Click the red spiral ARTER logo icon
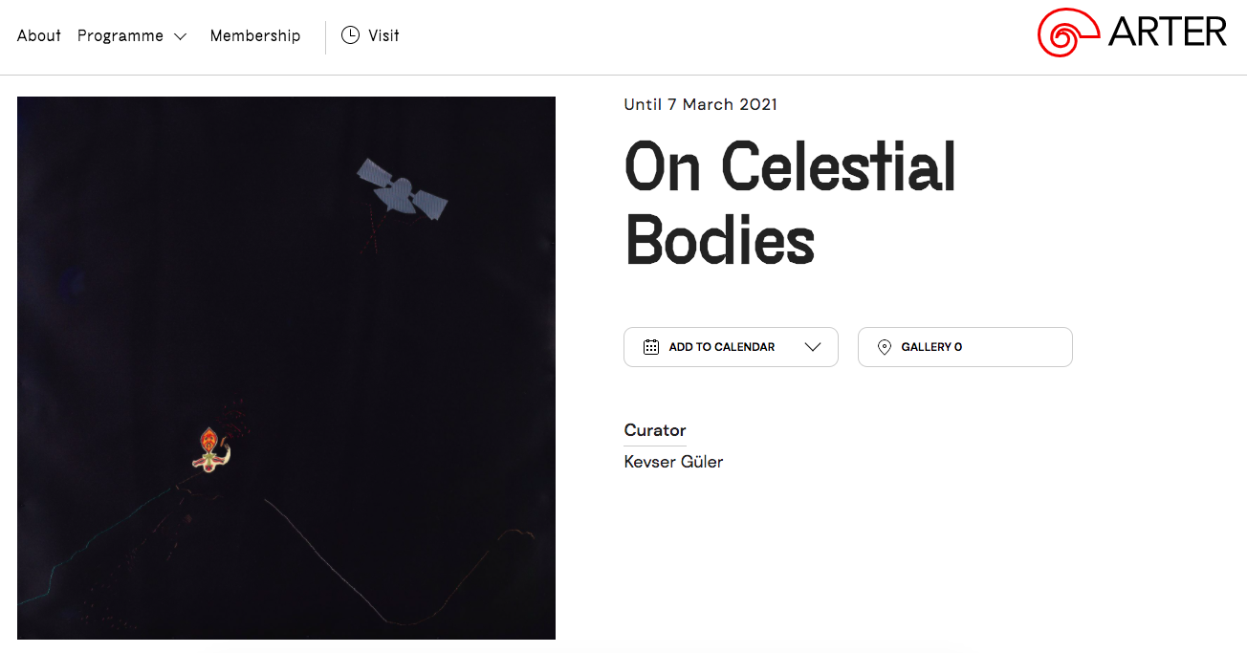 coord(1069,33)
